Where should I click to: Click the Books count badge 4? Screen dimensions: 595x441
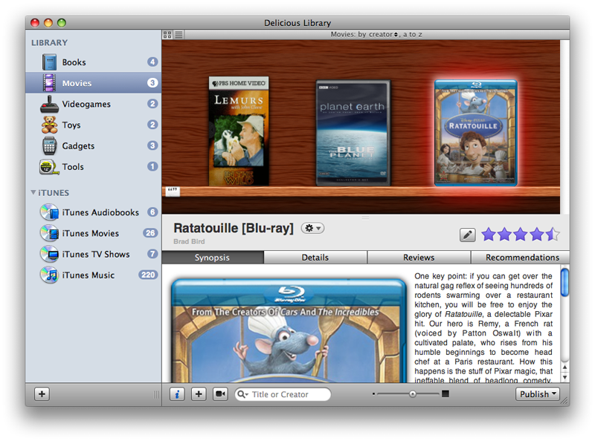(x=152, y=62)
